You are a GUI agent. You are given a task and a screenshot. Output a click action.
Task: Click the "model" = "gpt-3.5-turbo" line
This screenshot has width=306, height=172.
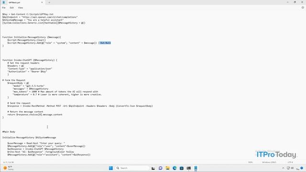click(29, 86)
